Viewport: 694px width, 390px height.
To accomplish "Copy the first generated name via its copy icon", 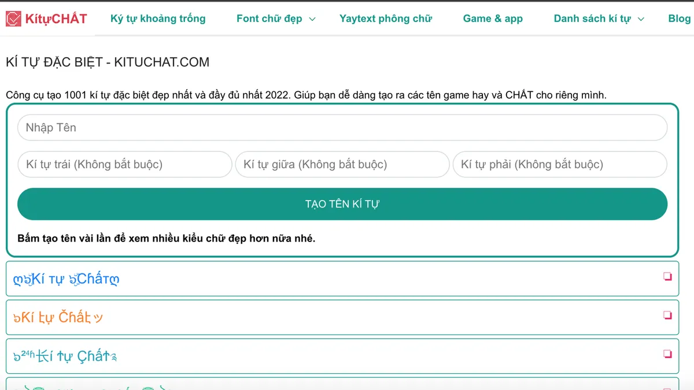I will (667, 277).
